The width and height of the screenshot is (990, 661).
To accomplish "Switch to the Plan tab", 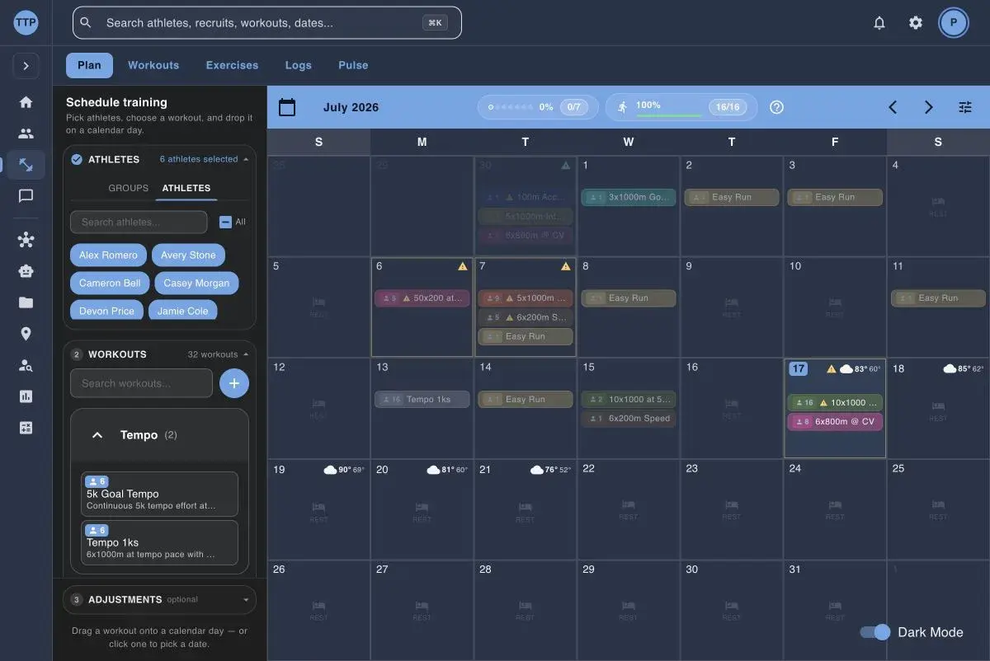I will (89, 65).
